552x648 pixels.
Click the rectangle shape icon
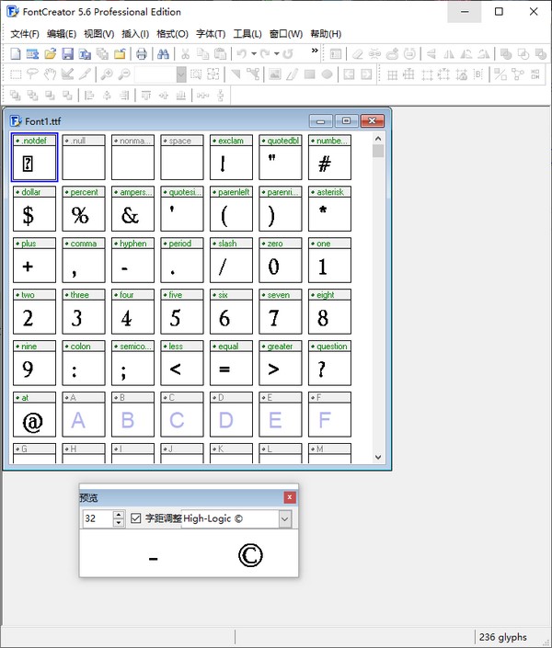[309, 74]
